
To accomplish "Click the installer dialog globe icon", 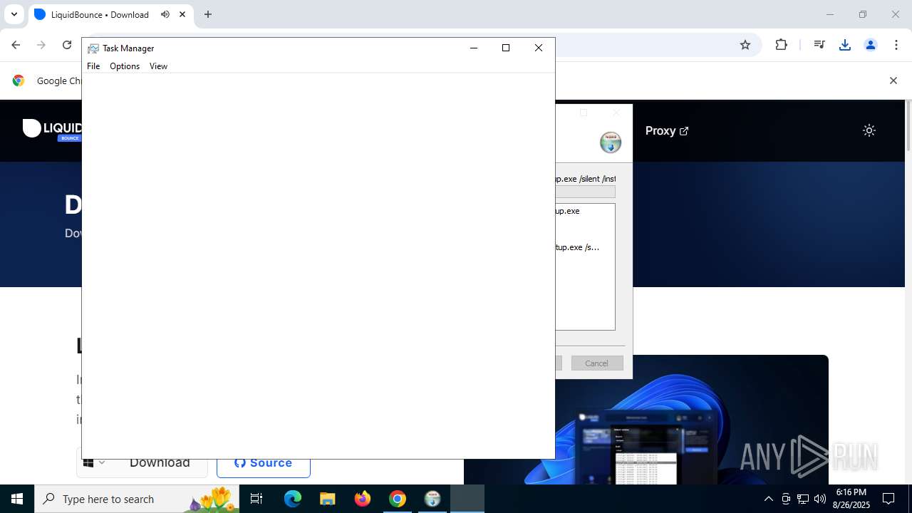I will tap(611, 142).
